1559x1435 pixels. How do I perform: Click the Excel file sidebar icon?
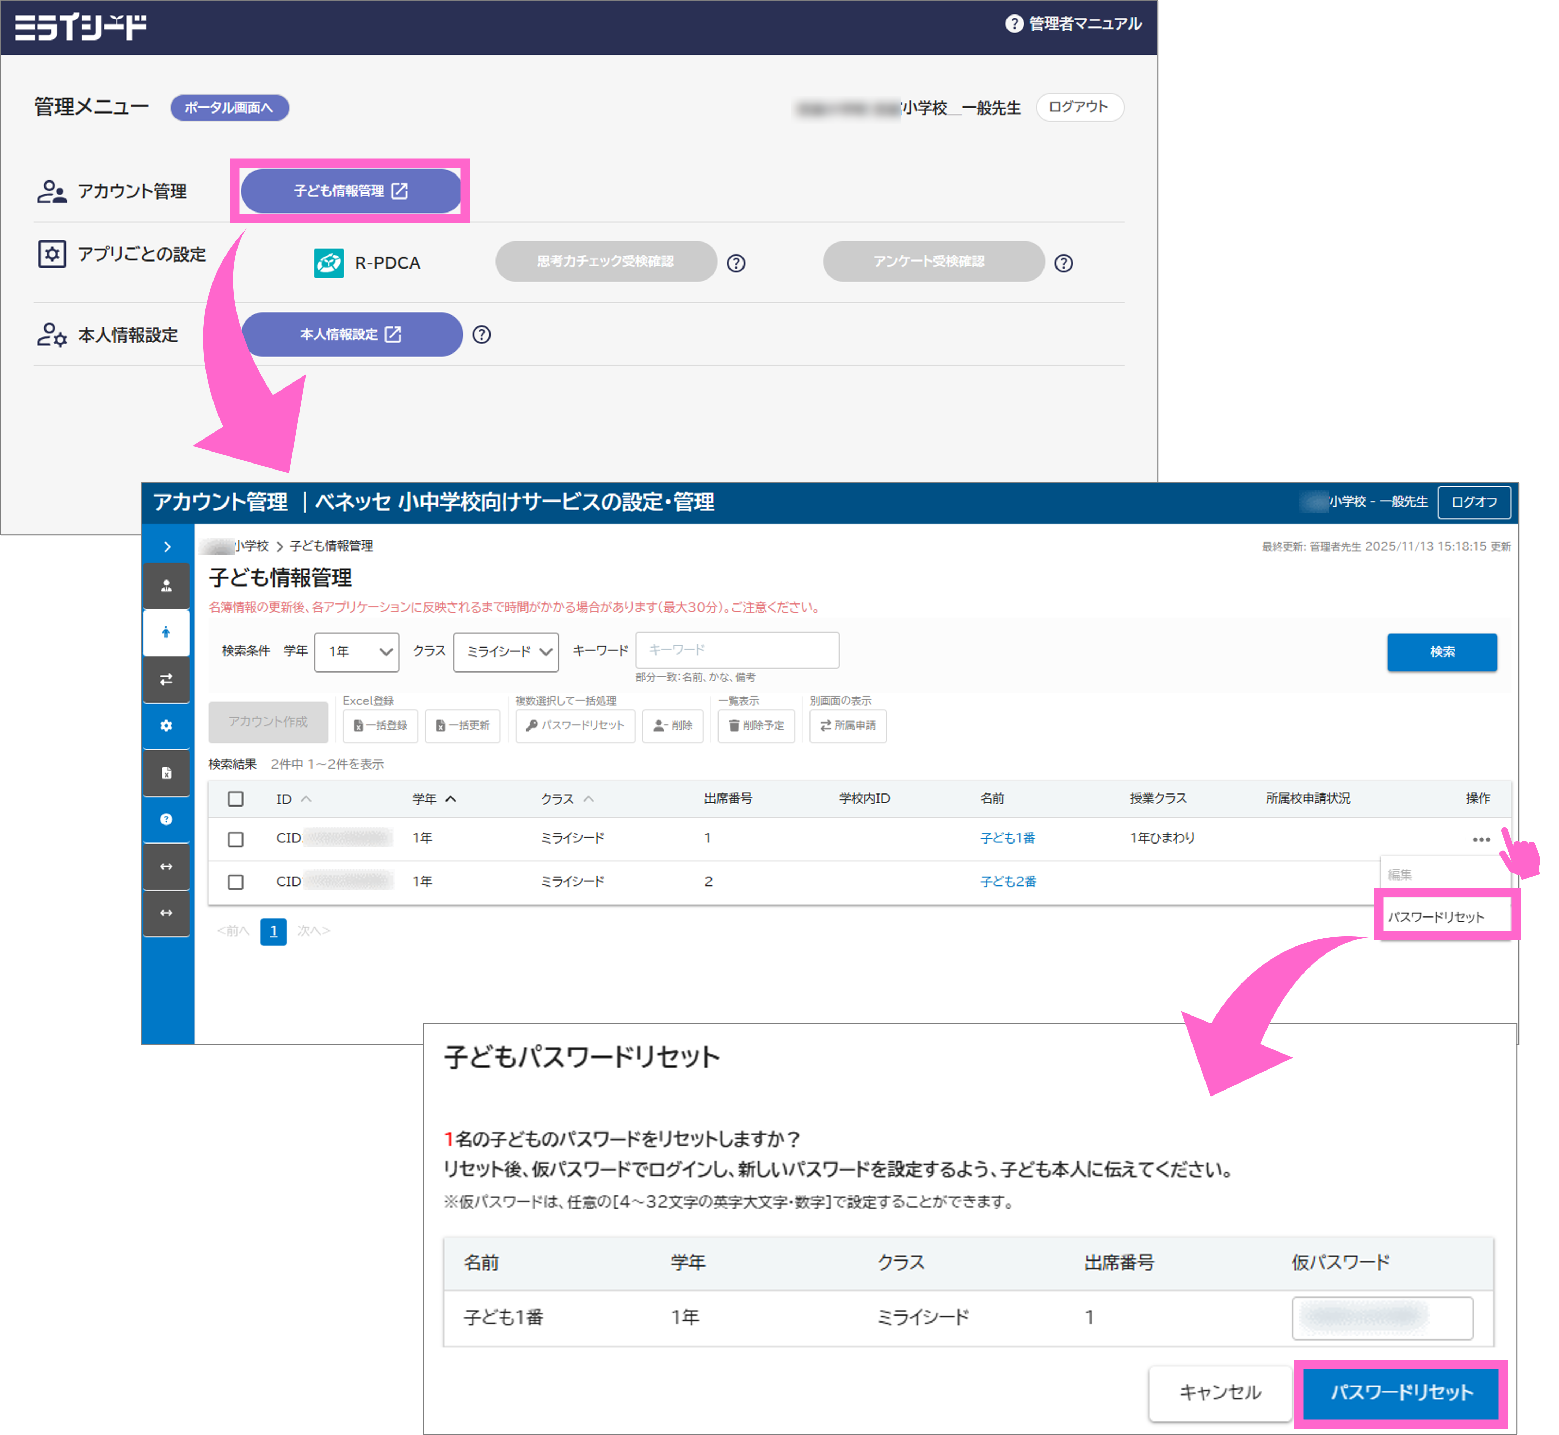[x=166, y=773]
